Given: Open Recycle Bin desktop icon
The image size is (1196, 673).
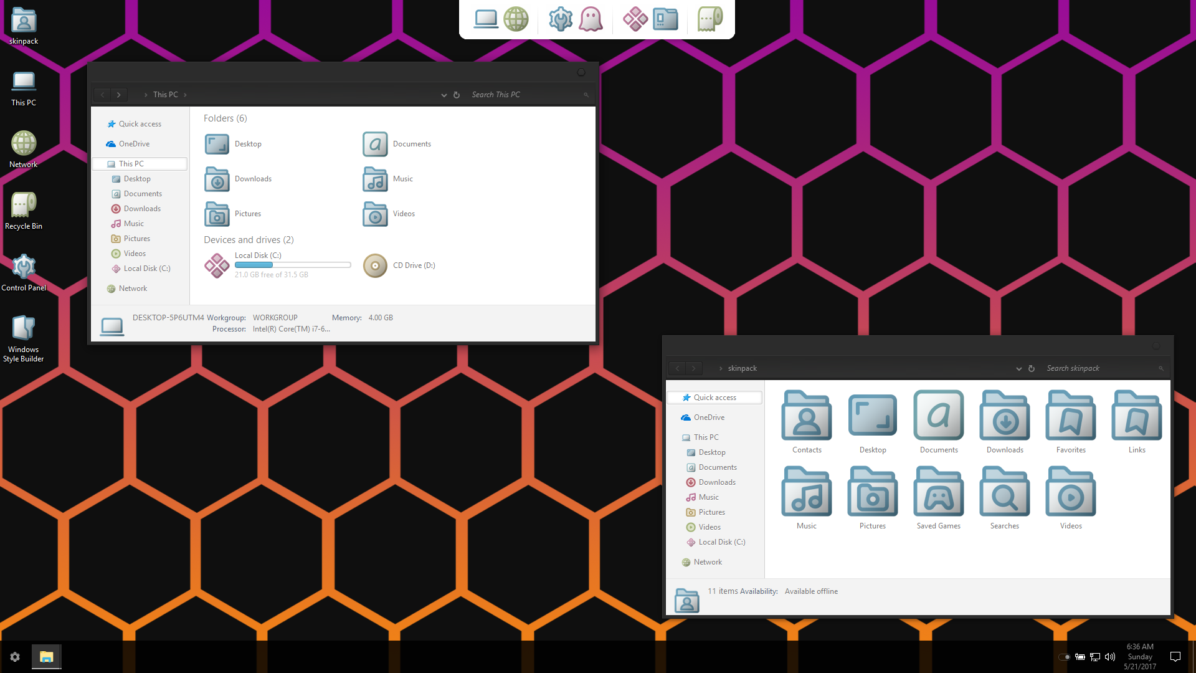Looking at the screenshot, I should [x=24, y=205].
